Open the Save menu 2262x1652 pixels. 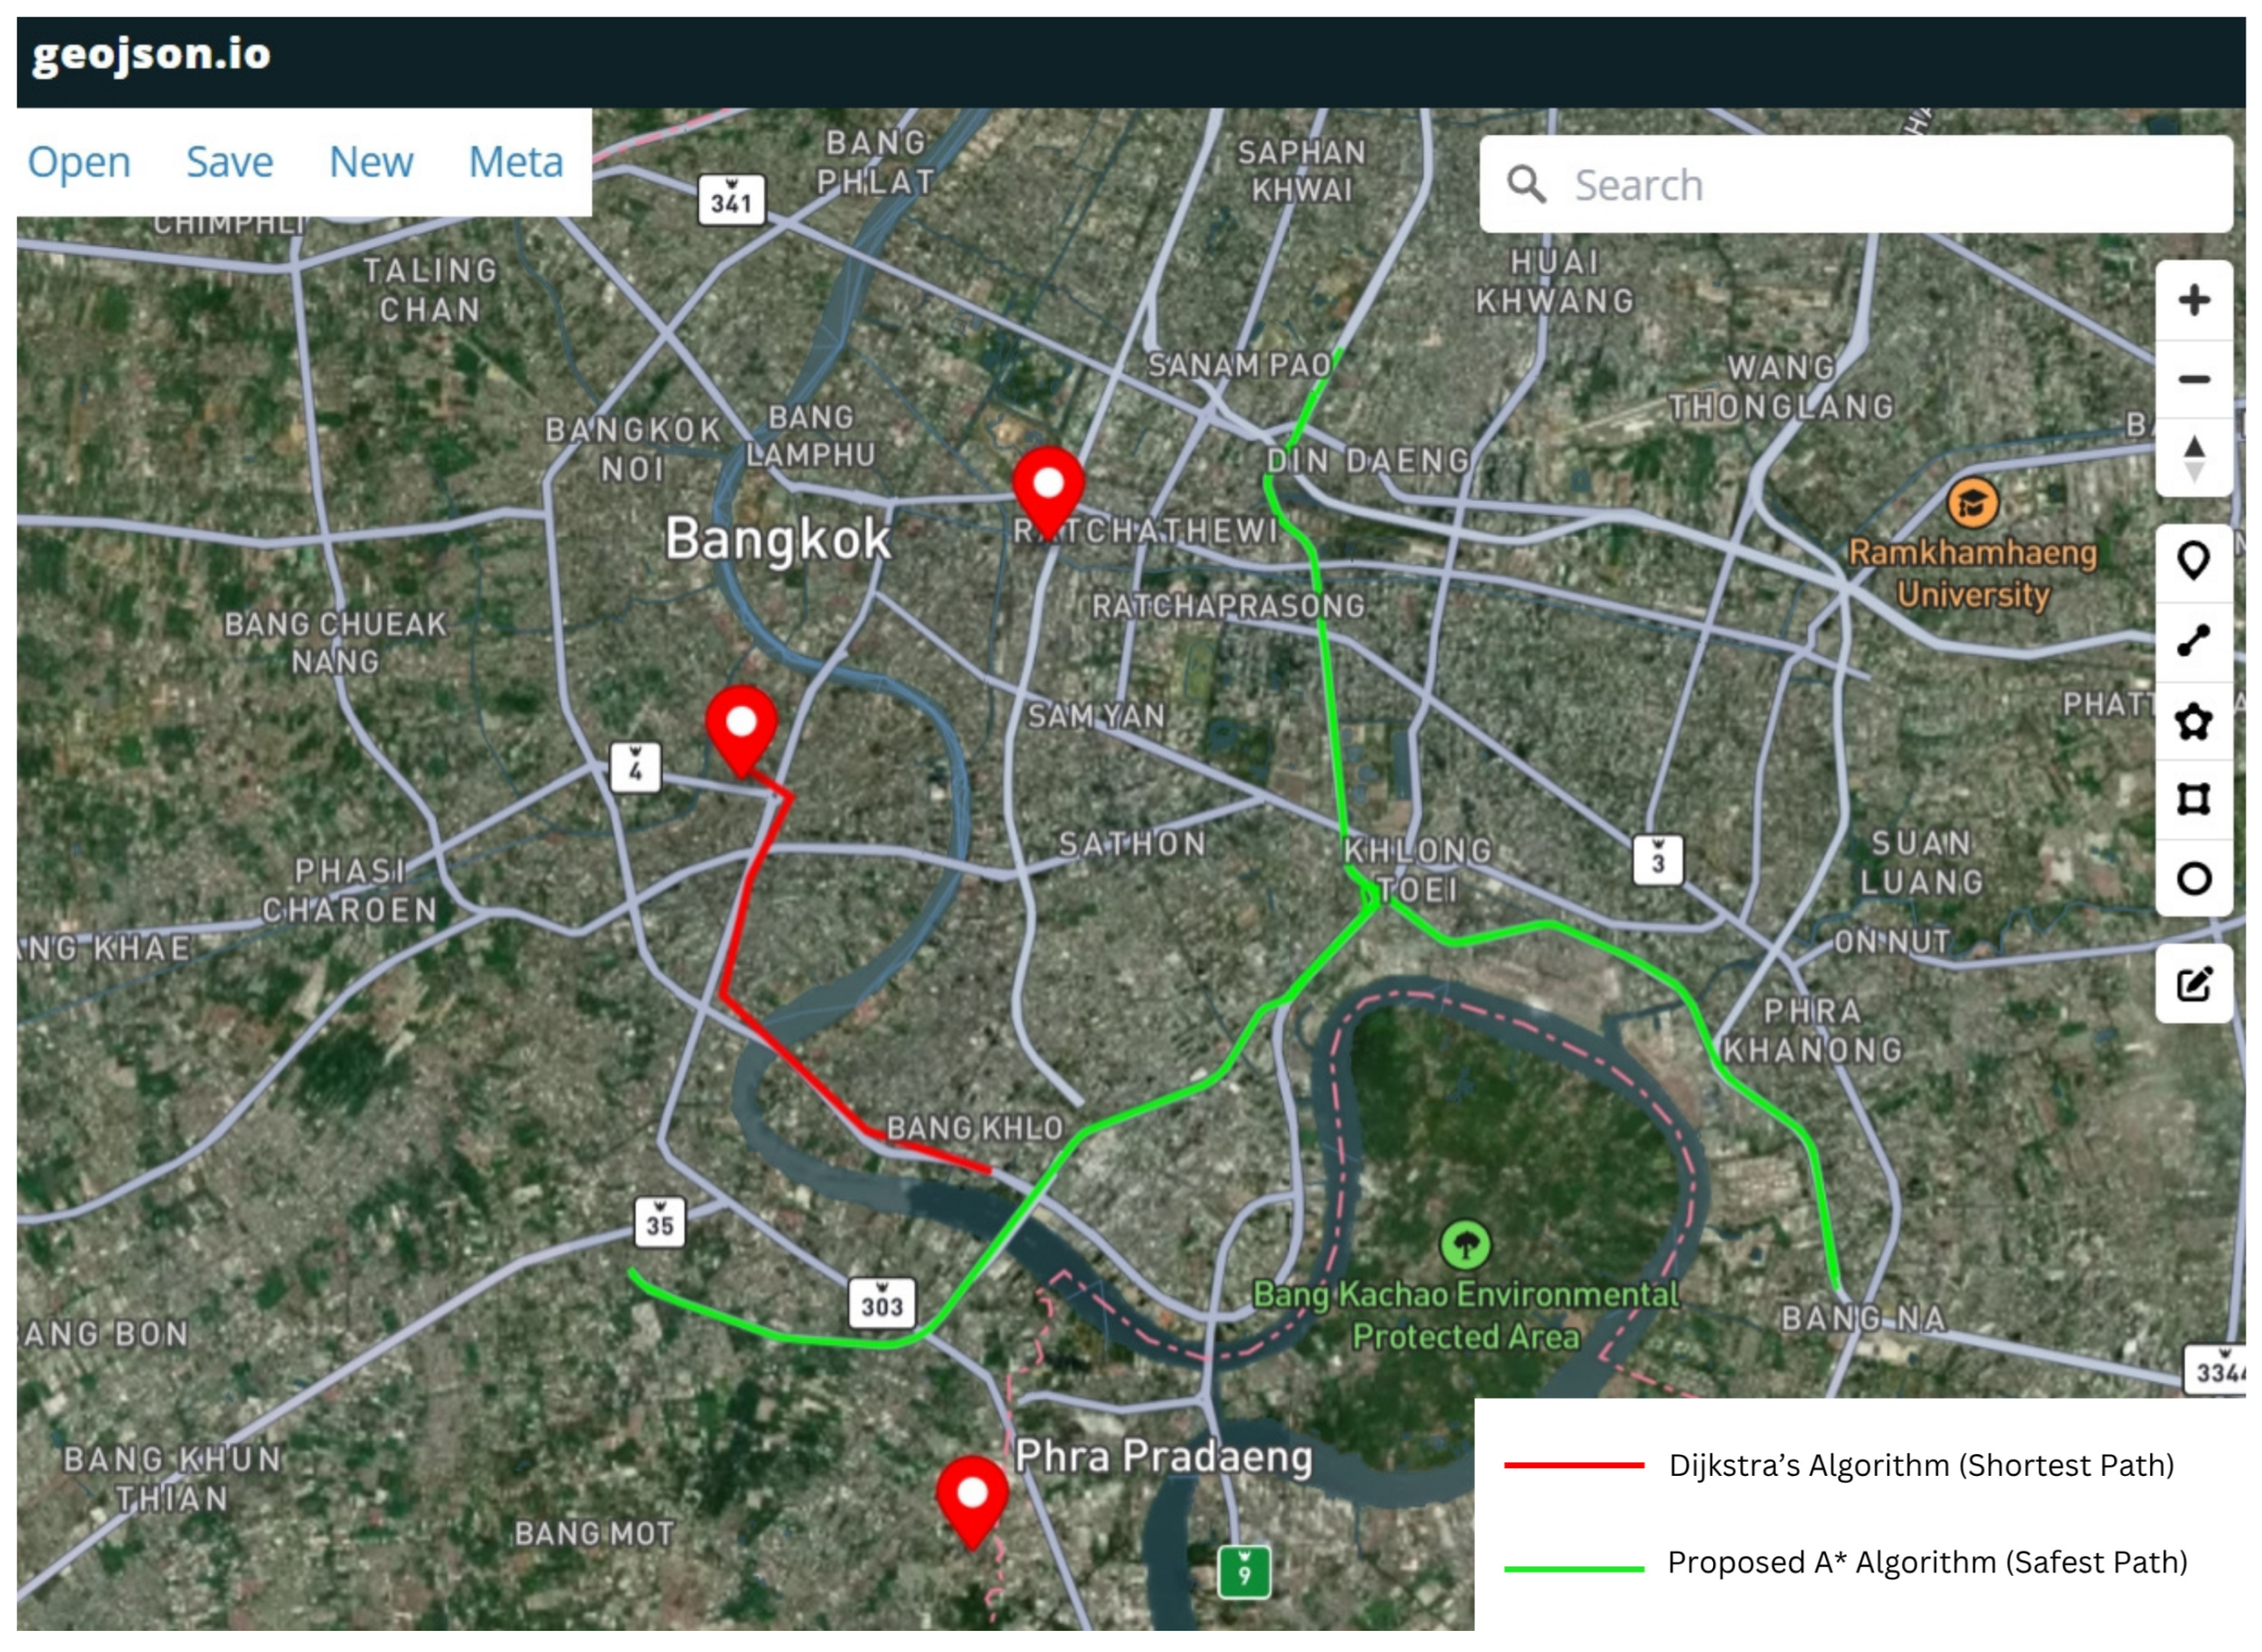229,162
